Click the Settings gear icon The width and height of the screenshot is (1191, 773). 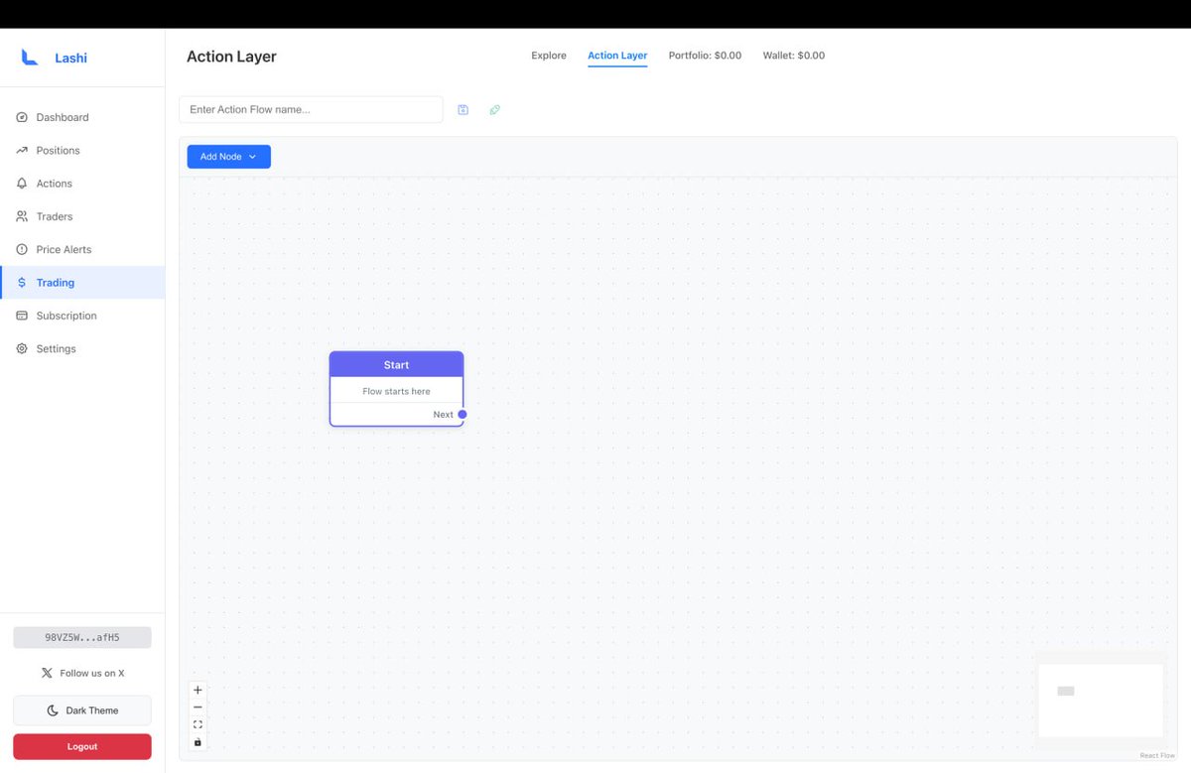click(x=22, y=349)
